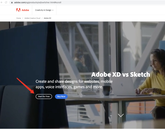165x129 pixels.
Task: Click the chevron beside Creativity & Design
Action: click(x=53, y=10)
